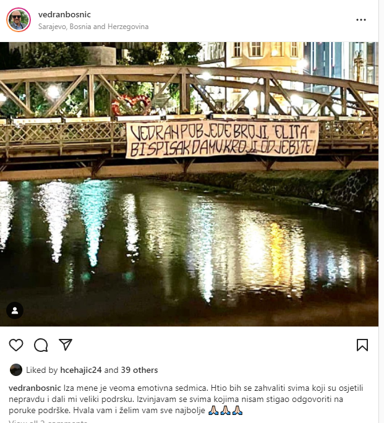Click the Liked by text
Image resolution: width=384 pixels, height=423 pixels.
pyautogui.click(x=42, y=370)
